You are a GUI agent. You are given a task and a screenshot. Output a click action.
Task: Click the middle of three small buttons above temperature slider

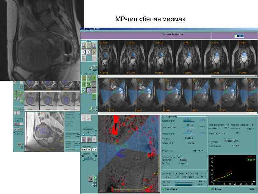(x=89, y=149)
